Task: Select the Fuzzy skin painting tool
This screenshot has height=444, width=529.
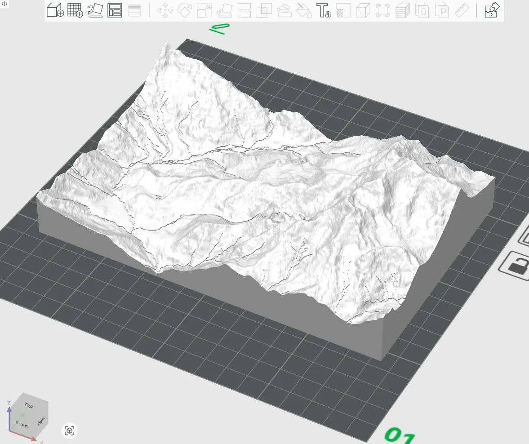Action: pos(403,10)
